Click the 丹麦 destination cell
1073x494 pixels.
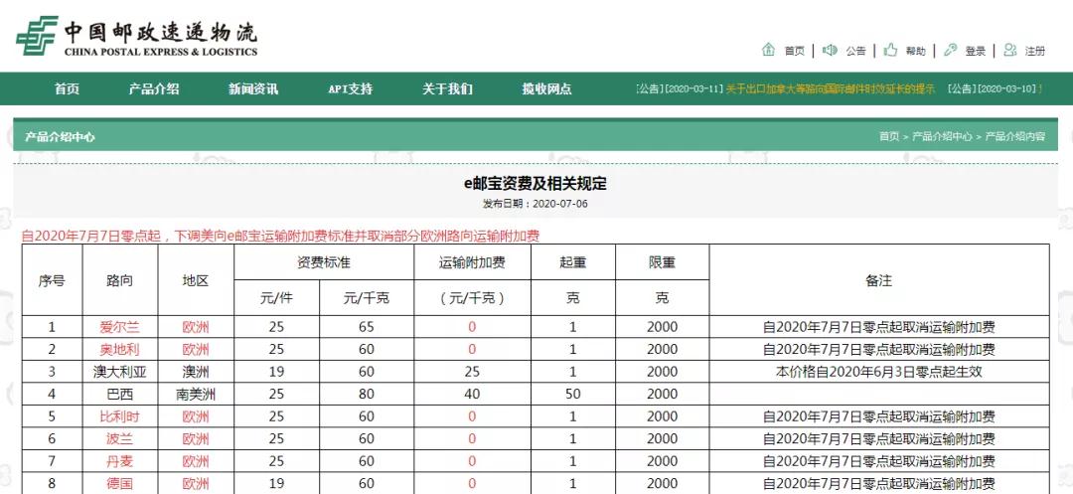point(120,461)
